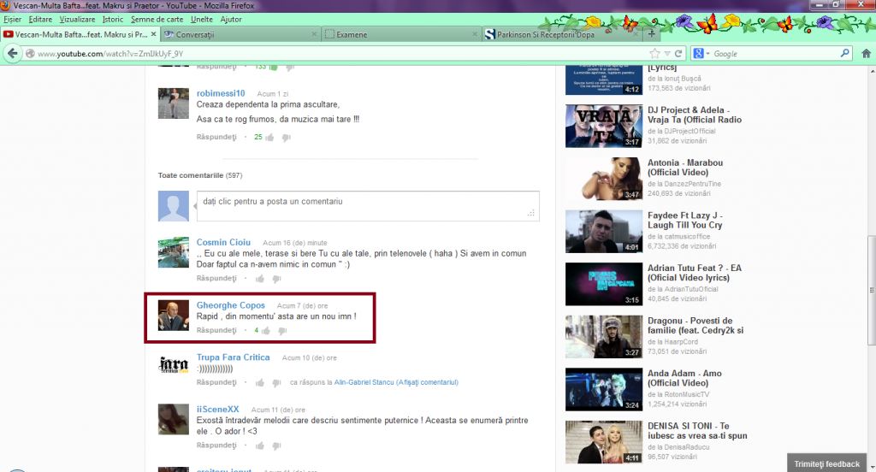This screenshot has width=876, height=472.
Task: Open the Vizualizare menu
Action: pyautogui.click(x=77, y=19)
